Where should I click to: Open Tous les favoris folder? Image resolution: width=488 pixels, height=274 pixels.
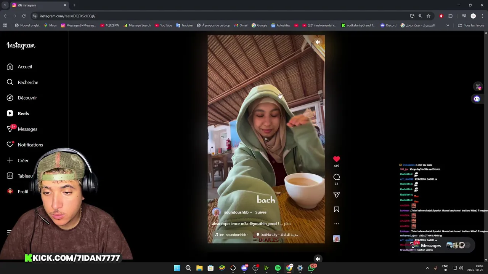(x=471, y=25)
